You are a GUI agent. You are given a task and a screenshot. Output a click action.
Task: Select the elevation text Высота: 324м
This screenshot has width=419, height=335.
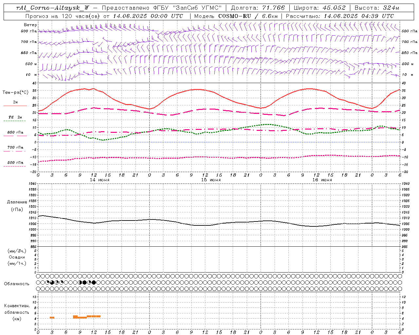(377, 8)
